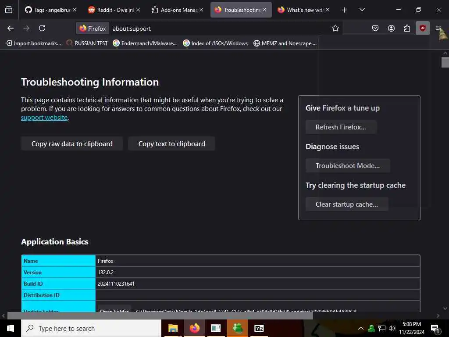Select the Name value Firefox in table
449x337 pixels.
(105, 261)
